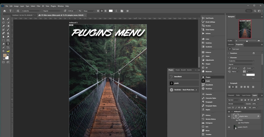Toggle Drop Shadow effect visibility

tap(239, 123)
